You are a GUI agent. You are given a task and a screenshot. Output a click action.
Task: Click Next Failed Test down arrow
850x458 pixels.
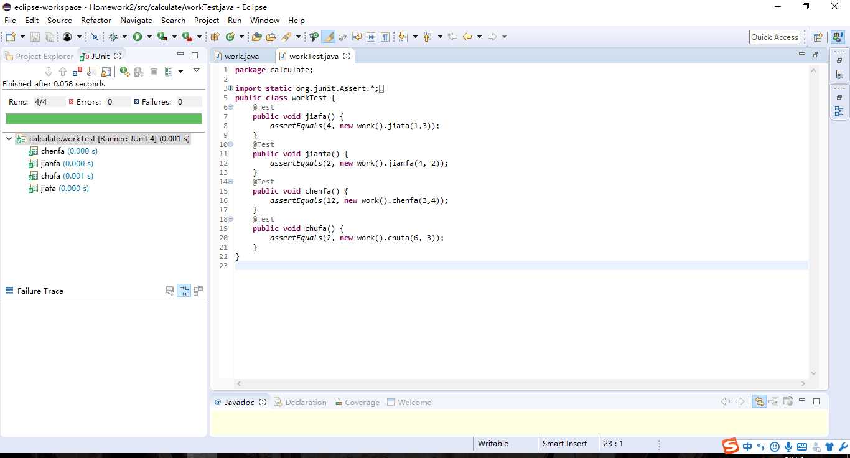click(49, 72)
